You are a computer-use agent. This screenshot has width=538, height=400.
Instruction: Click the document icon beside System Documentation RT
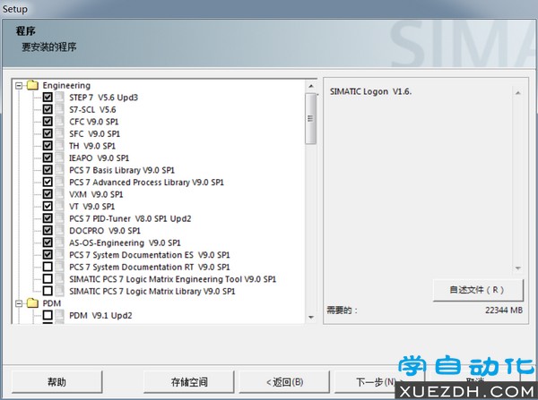[60, 267]
